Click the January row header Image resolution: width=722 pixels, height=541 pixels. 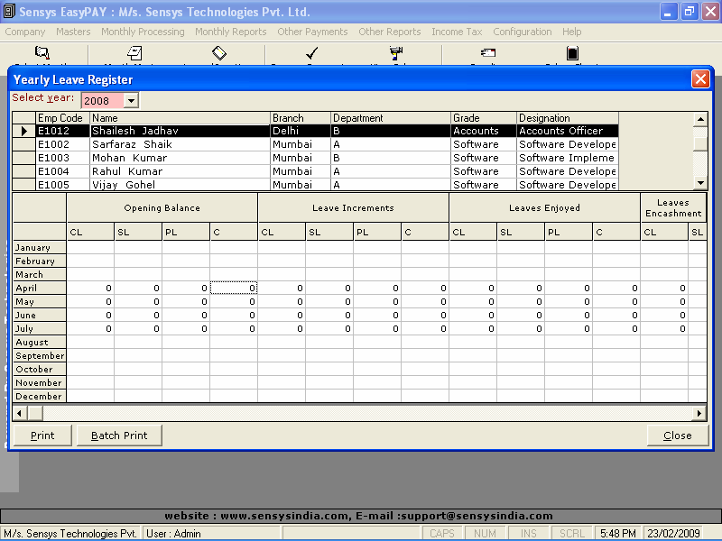coord(40,247)
